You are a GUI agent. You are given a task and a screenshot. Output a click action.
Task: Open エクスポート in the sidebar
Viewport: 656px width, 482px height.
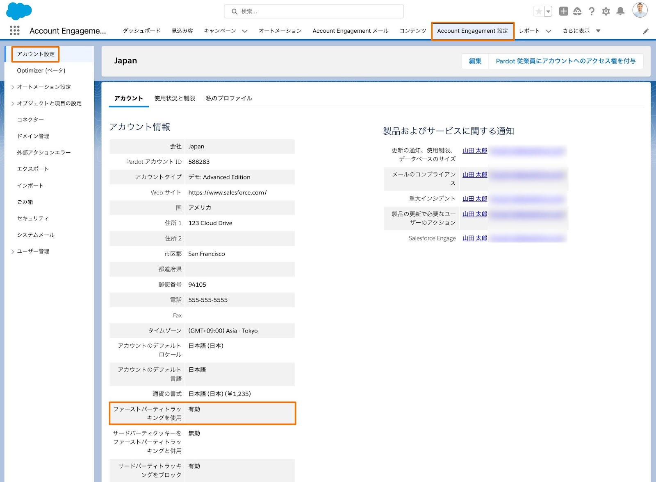33,169
